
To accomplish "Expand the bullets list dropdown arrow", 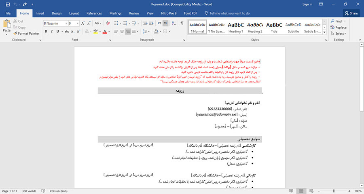I will pyautogui.click(x=121, y=23).
